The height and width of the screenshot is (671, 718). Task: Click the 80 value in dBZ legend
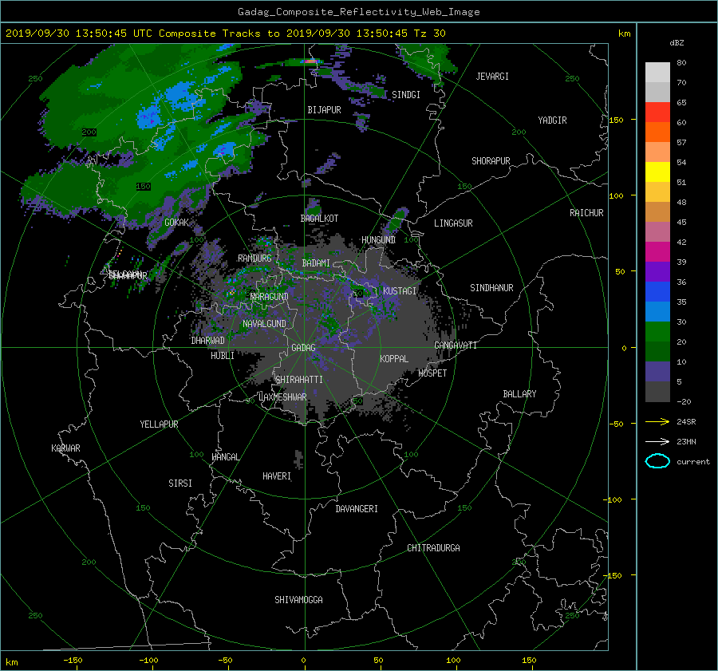pyautogui.click(x=681, y=63)
